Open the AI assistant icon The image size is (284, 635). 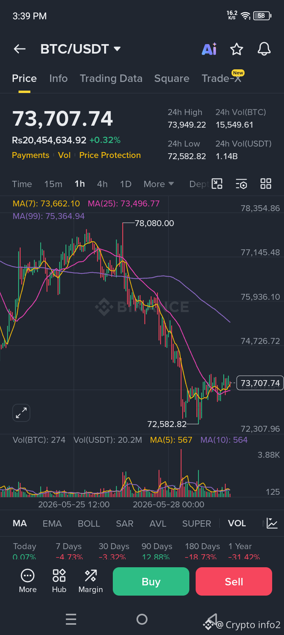click(x=209, y=49)
